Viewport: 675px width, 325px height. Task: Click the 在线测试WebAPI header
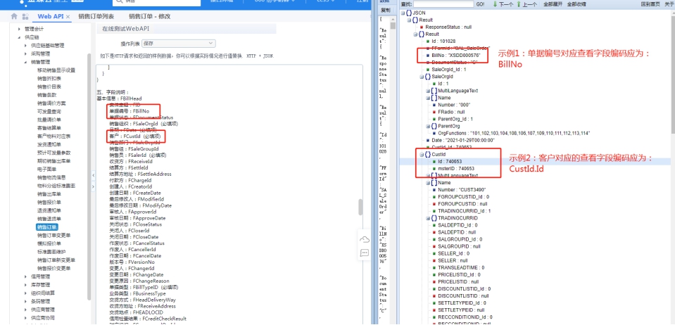tap(126, 29)
